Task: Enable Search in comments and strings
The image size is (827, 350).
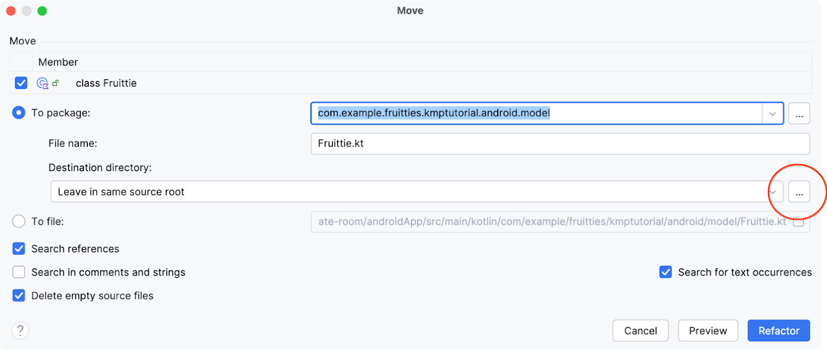Action: [x=19, y=272]
